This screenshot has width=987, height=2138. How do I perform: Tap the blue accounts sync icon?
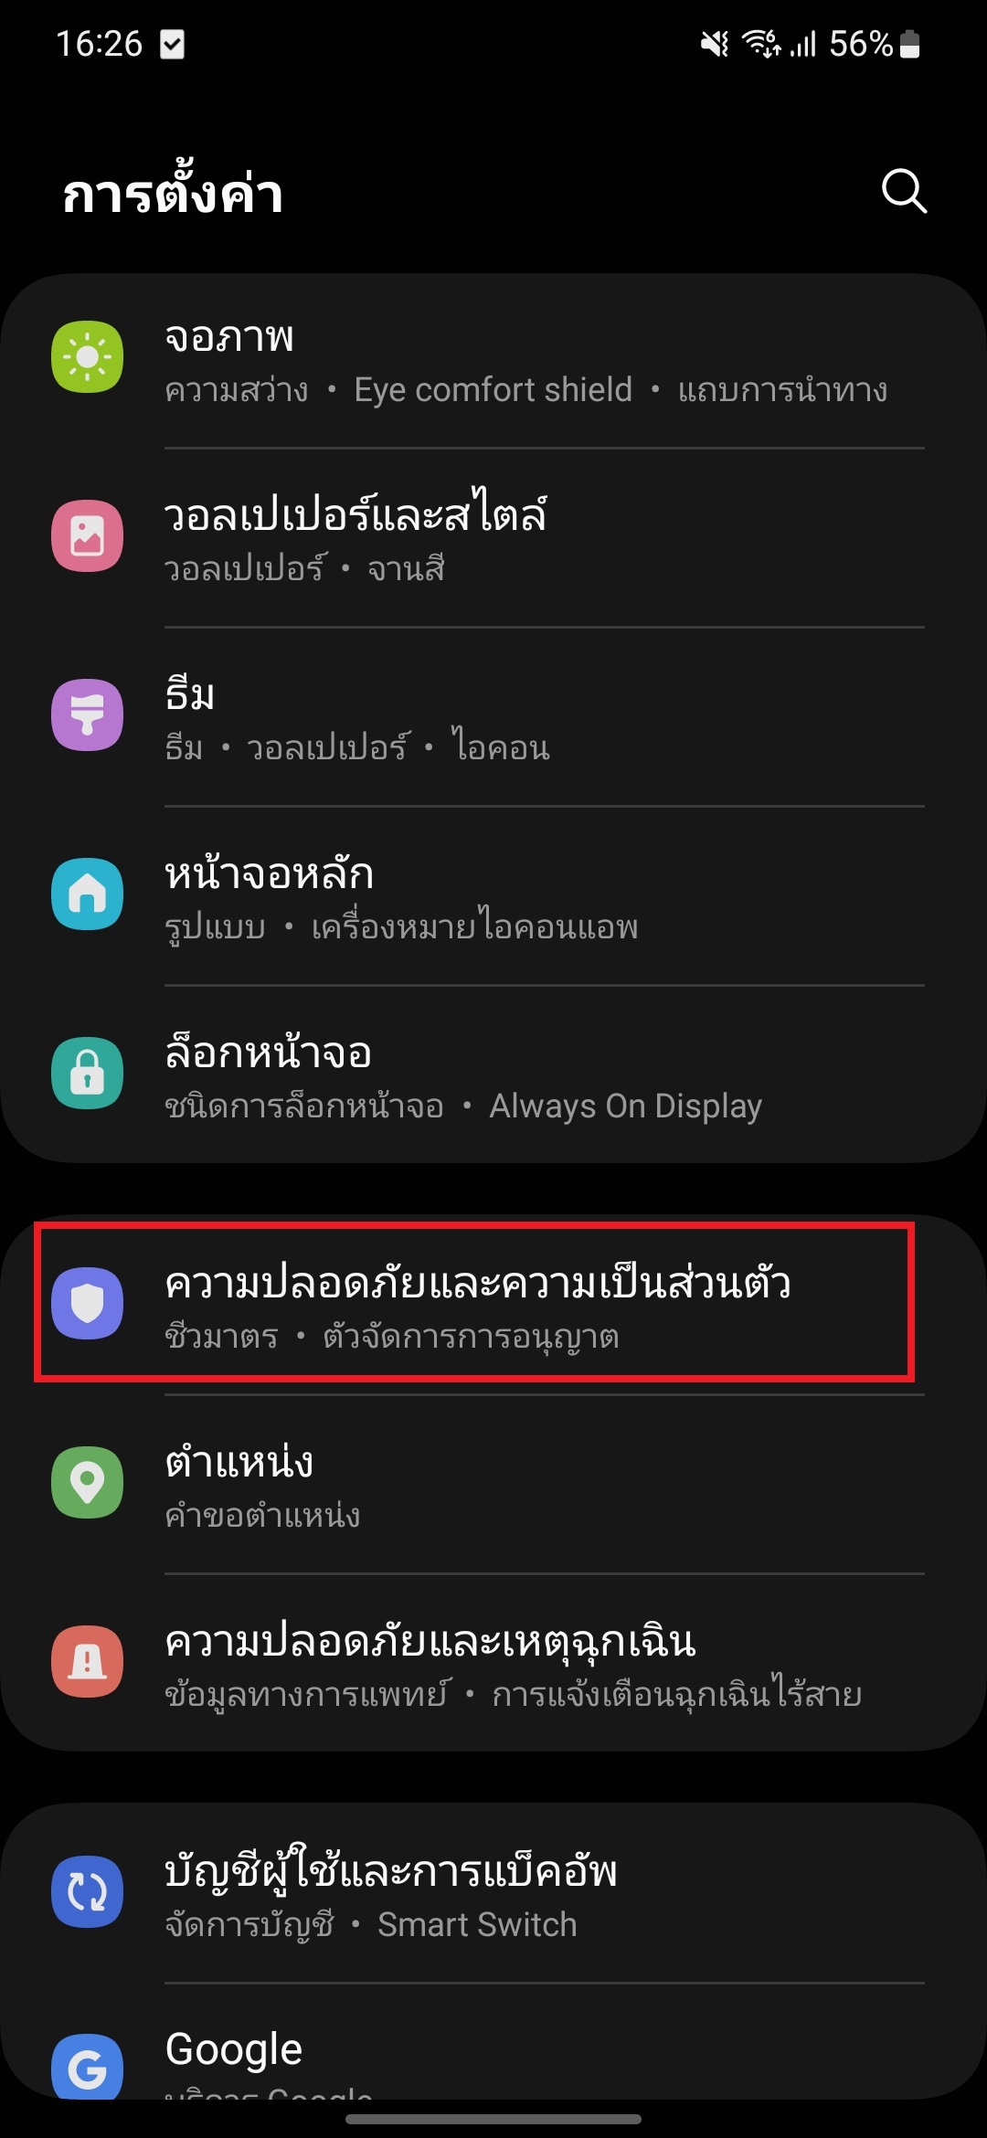87,1891
